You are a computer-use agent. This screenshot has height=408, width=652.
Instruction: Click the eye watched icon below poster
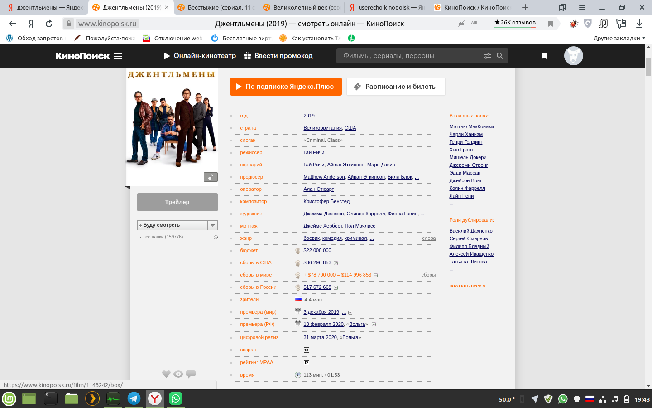(178, 374)
